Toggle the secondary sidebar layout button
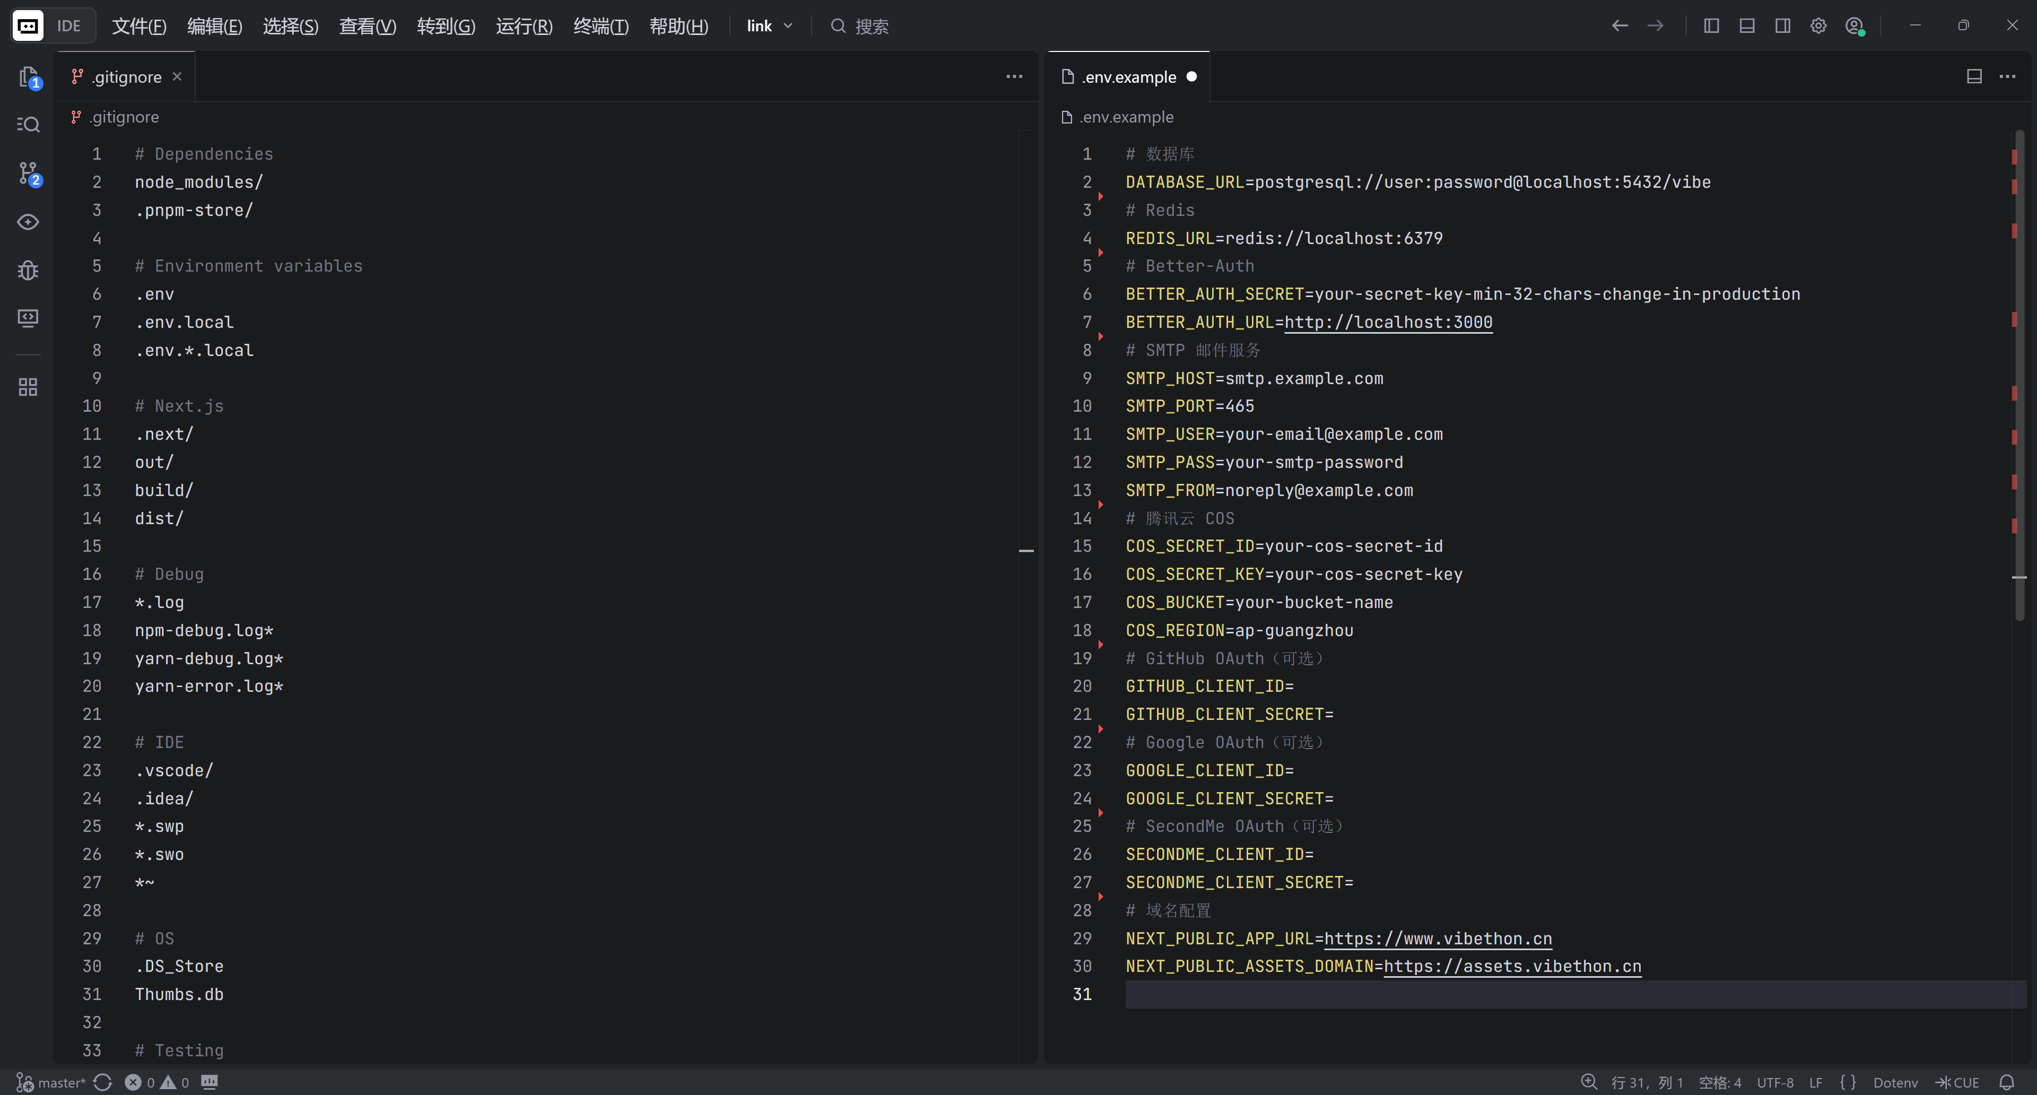This screenshot has width=2037, height=1095. 1782,26
